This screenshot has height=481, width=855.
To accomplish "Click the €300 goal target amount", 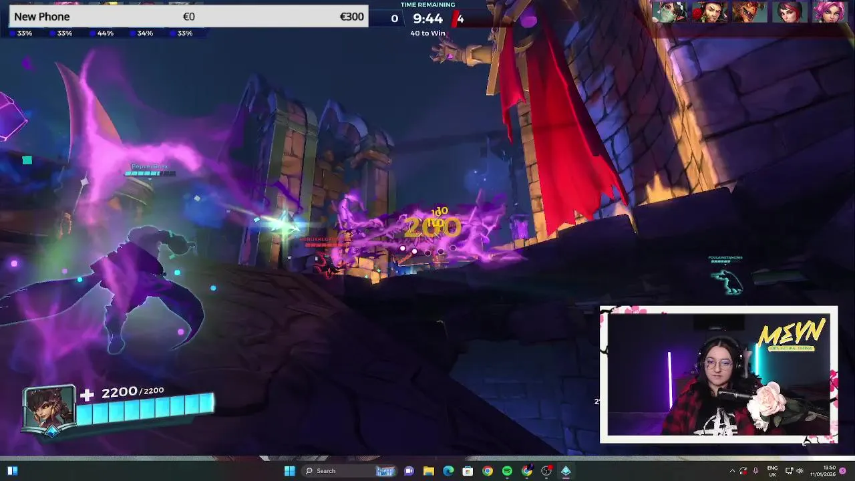I will coord(352,17).
